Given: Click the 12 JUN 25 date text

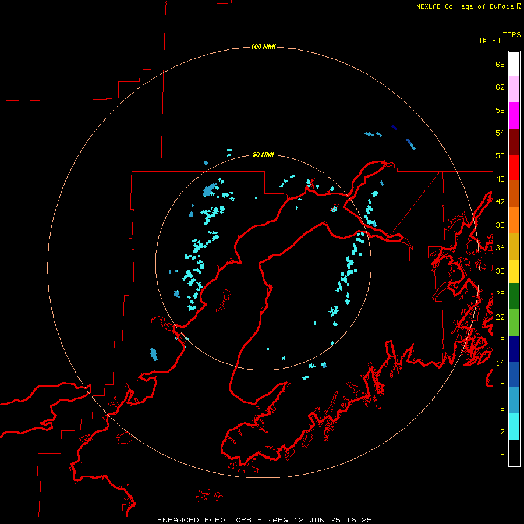Looking at the screenshot, I should [x=317, y=520].
